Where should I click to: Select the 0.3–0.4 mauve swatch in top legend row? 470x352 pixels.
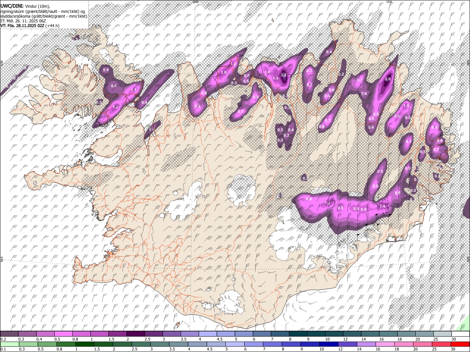coord(27,334)
